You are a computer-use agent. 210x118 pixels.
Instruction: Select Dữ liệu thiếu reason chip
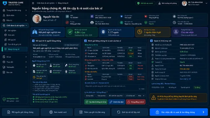point(90,96)
